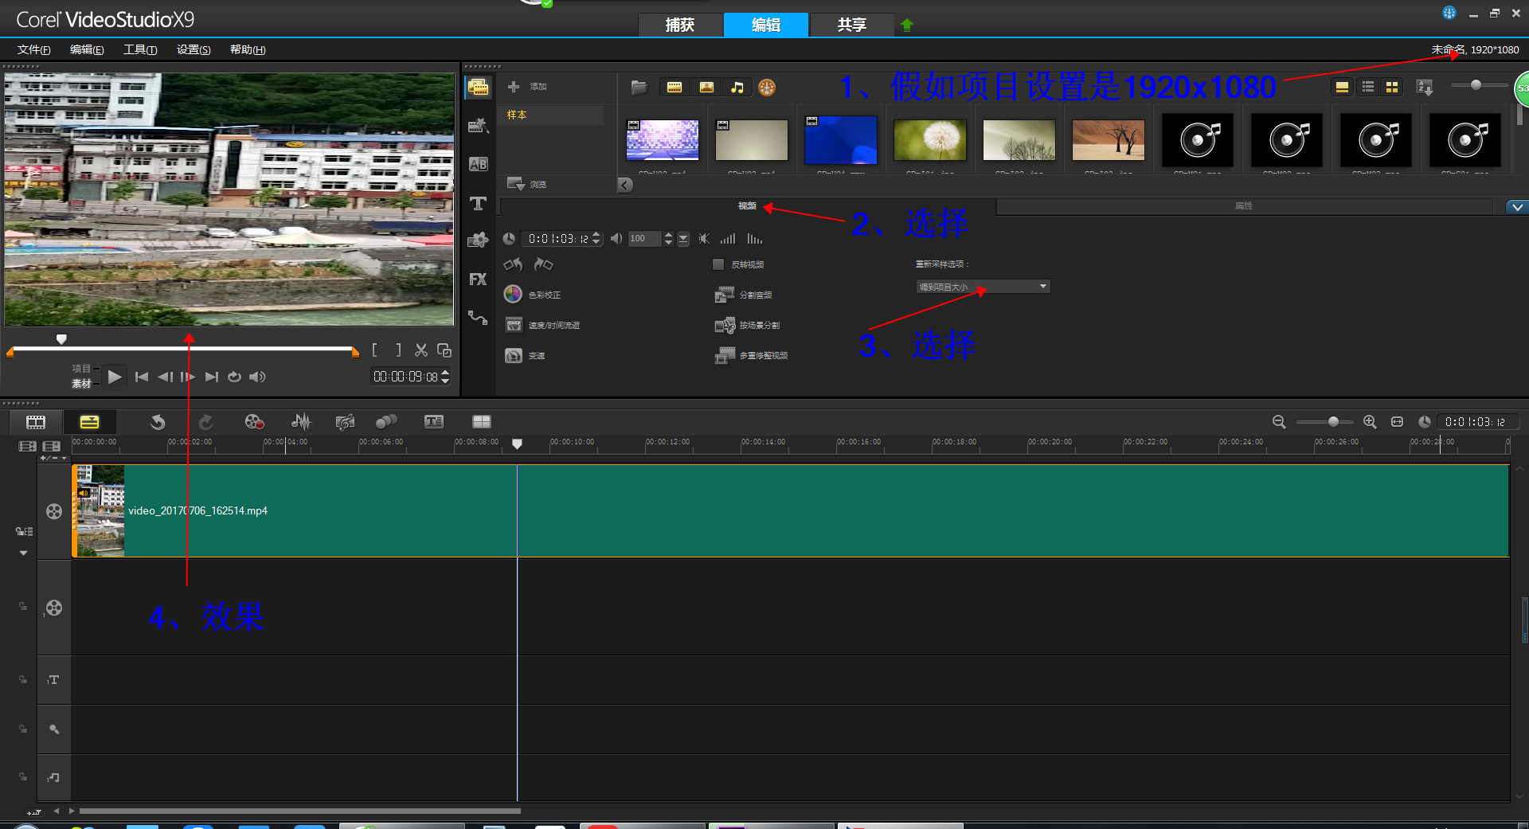1529x829 pixels.
Task: Open the sound mixer waveform icon
Action: [301, 422]
